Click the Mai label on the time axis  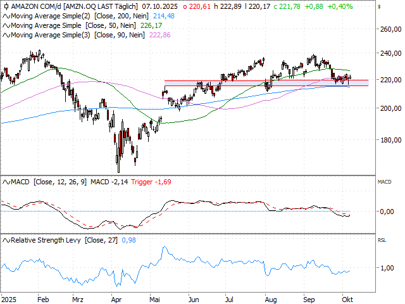click(x=154, y=298)
